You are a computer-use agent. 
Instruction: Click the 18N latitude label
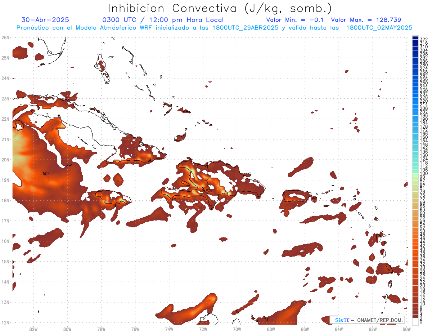(x=5, y=200)
